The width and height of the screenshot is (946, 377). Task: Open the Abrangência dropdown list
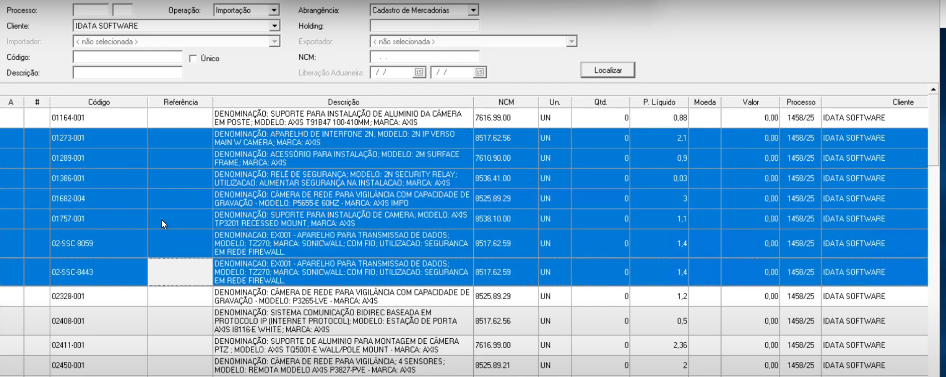[x=473, y=10]
